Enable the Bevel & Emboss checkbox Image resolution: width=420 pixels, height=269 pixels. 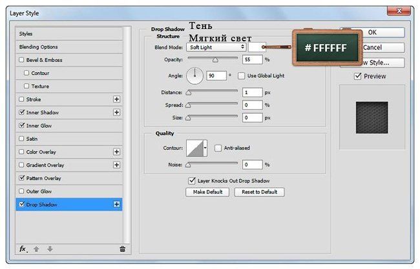(x=22, y=59)
